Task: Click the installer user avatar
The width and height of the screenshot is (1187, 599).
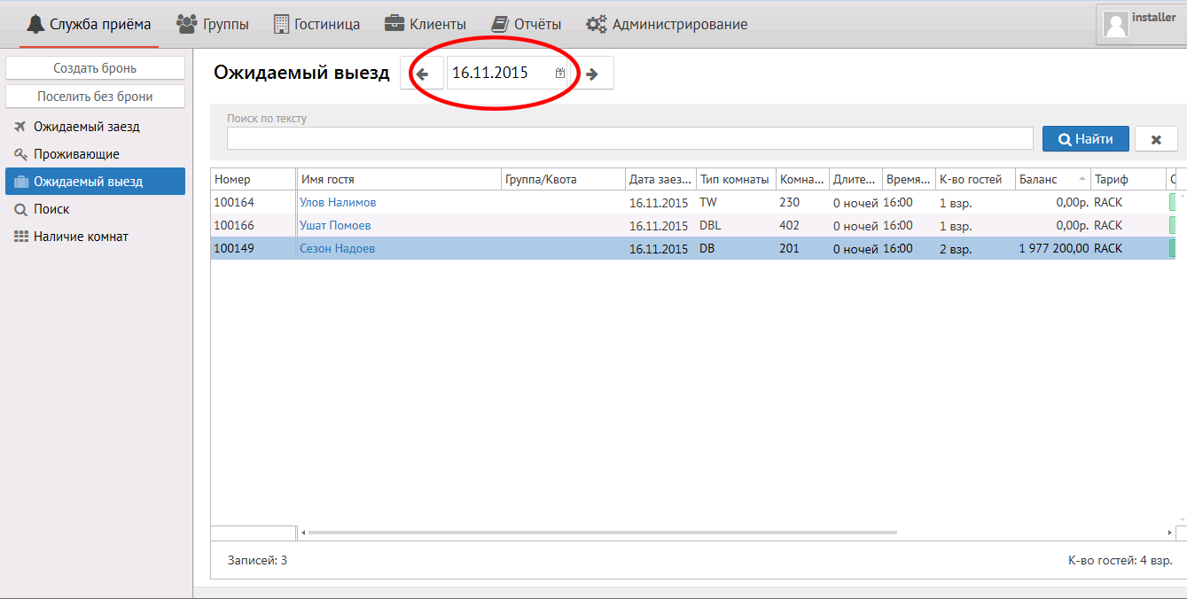Action: 1116,24
